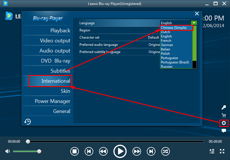230x160 pixels.
Task: Choose German from the language list
Action: point(176,45)
